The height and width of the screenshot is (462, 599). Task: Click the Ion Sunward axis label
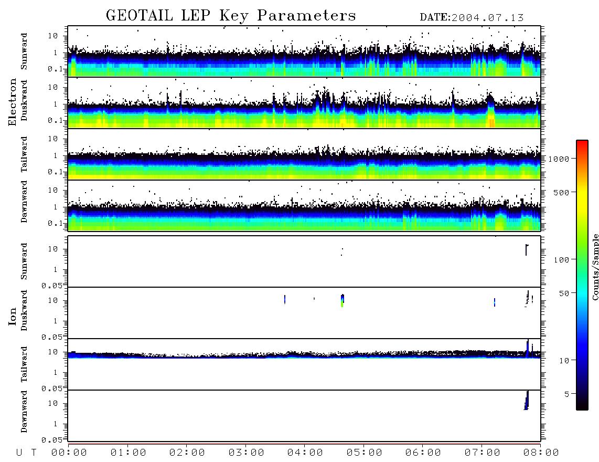pyautogui.click(x=24, y=261)
